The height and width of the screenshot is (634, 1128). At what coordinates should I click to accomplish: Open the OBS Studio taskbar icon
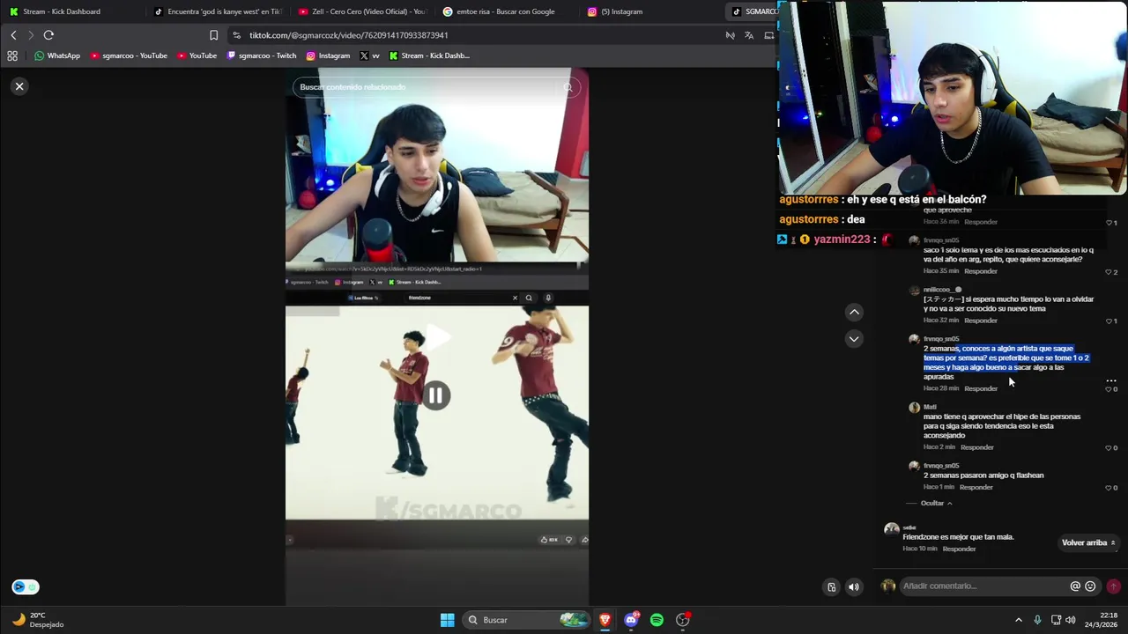(x=682, y=620)
